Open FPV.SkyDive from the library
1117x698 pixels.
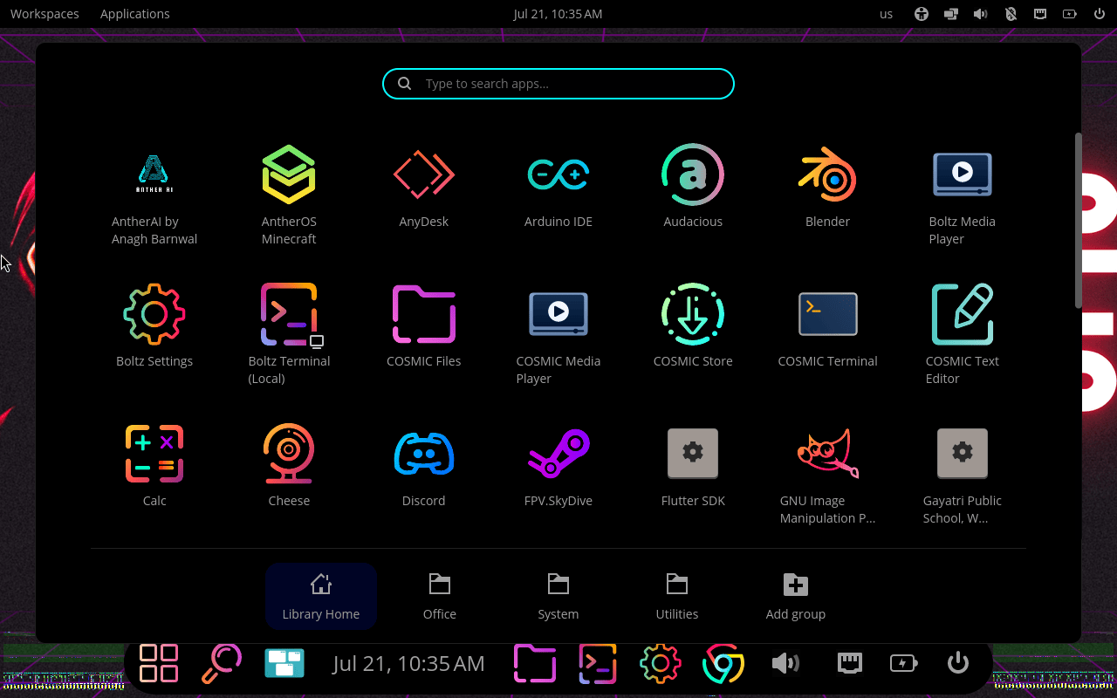coord(558,454)
